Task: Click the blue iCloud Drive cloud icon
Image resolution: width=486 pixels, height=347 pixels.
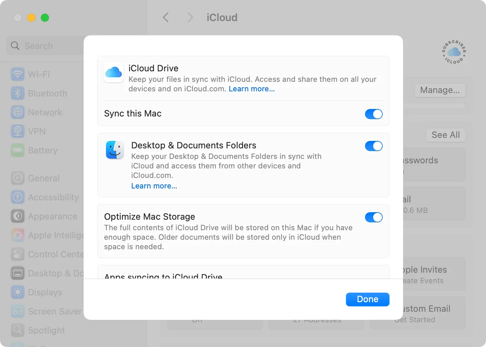Action: pyautogui.click(x=114, y=72)
